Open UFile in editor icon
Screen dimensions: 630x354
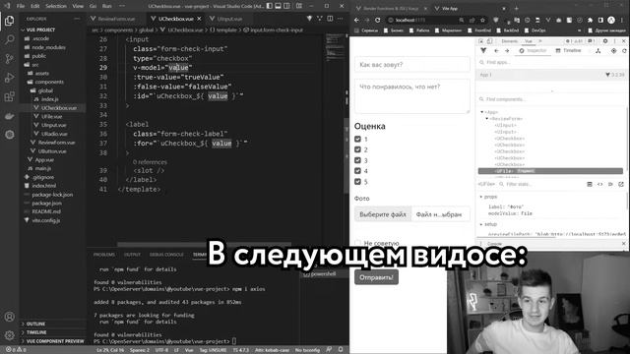[621, 184]
